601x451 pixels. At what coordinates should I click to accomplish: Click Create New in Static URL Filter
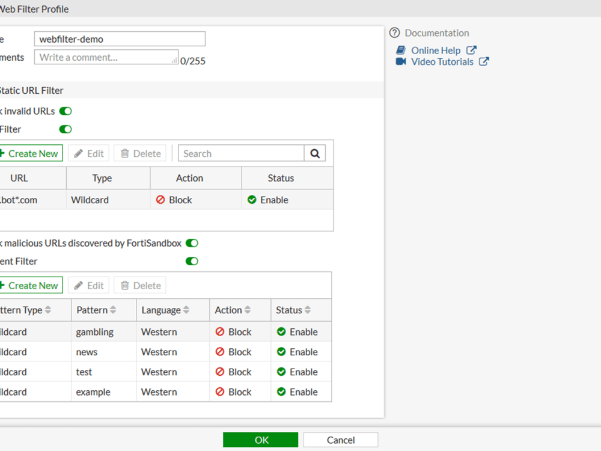tap(31, 153)
